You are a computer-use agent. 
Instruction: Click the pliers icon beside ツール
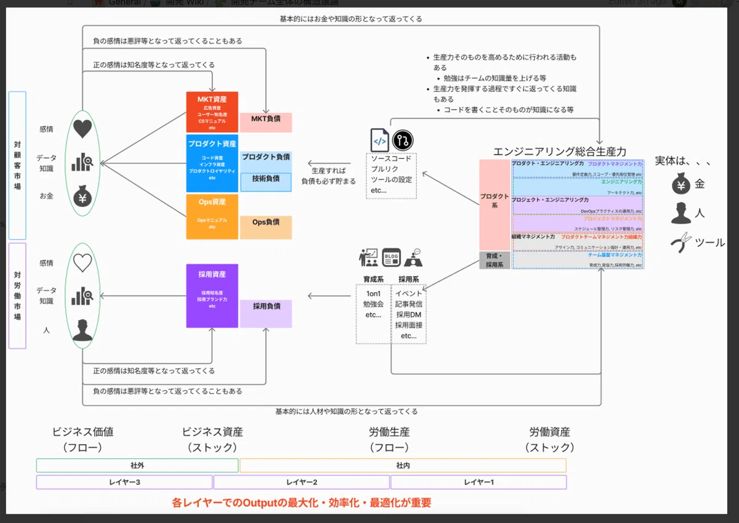point(681,242)
